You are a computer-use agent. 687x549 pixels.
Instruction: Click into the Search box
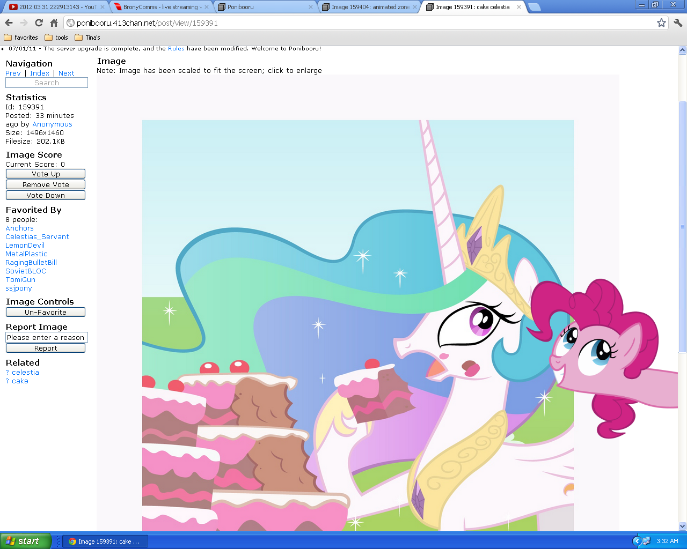point(47,83)
